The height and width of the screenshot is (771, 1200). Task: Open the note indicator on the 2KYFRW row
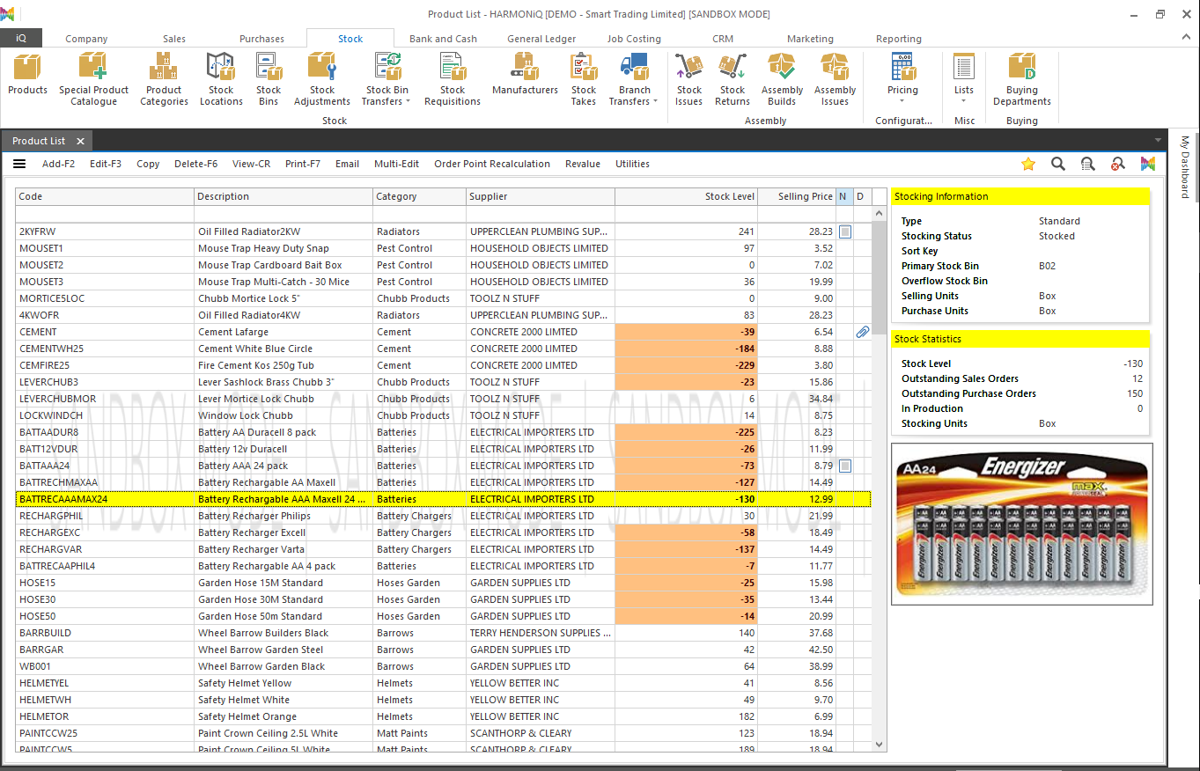tap(843, 231)
